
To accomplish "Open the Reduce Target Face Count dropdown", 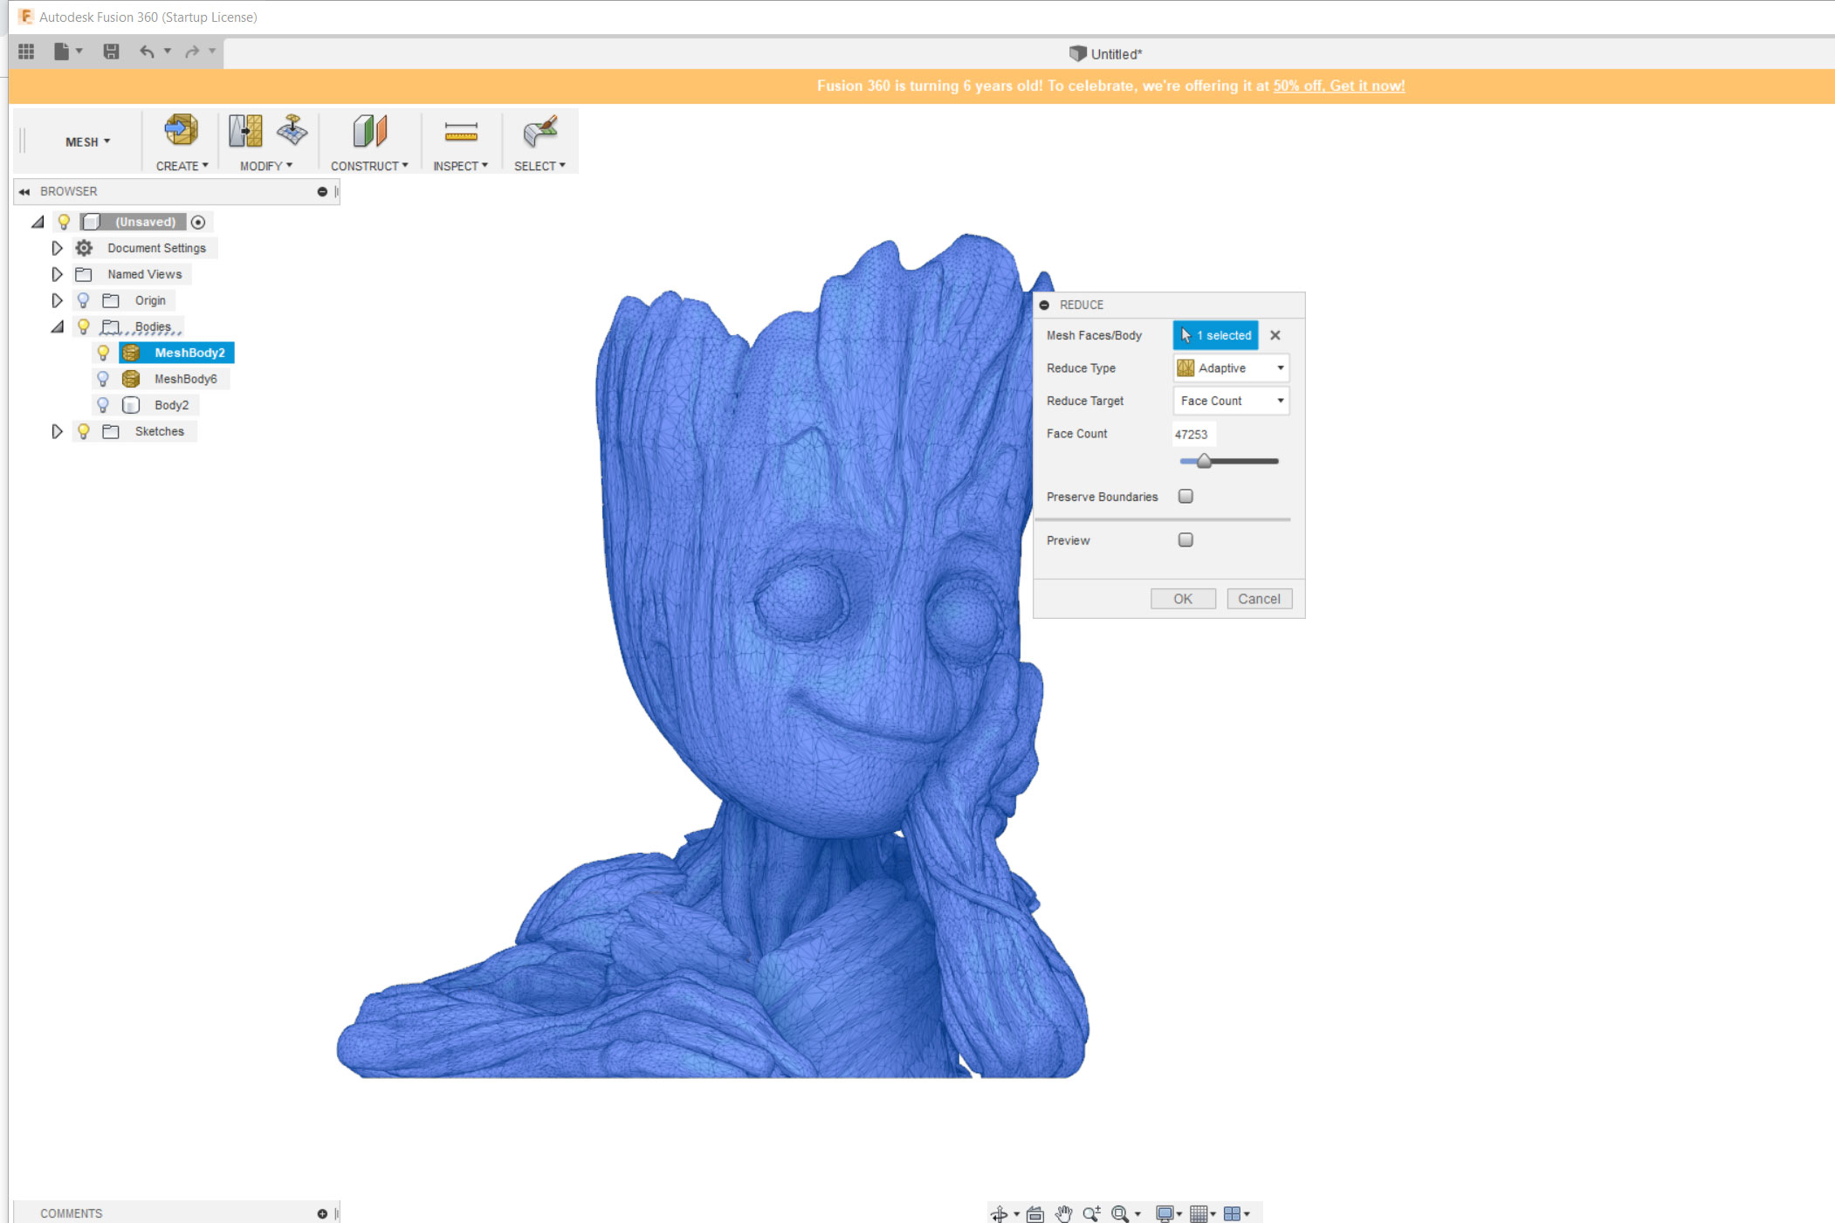I will coord(1231,401).
